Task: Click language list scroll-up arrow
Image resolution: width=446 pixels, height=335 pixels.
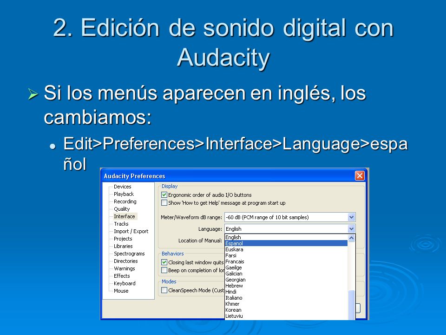Action: [x=352, y=238]
